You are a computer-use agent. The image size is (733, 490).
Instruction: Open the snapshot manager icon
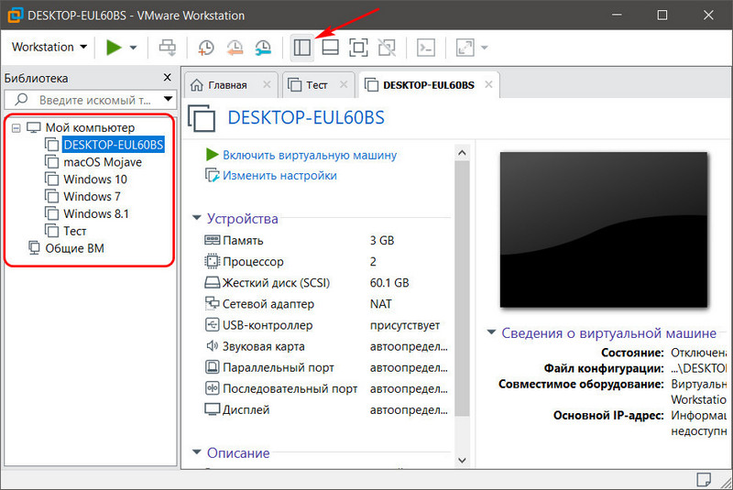coord(263,48)
